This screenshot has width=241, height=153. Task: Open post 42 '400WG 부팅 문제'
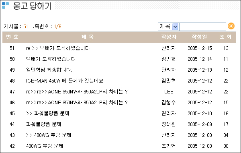tap(45, 146)
